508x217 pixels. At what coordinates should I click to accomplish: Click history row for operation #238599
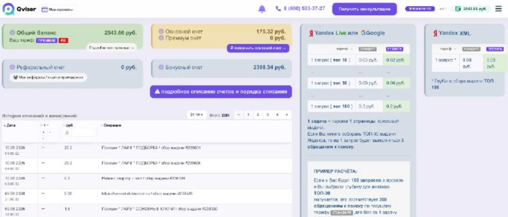tap(147, 181)
